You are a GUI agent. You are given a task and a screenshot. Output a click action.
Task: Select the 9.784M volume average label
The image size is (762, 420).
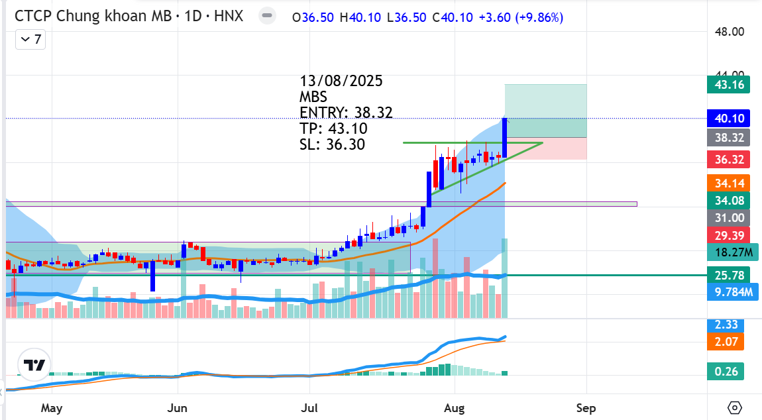tap(732, 291)
